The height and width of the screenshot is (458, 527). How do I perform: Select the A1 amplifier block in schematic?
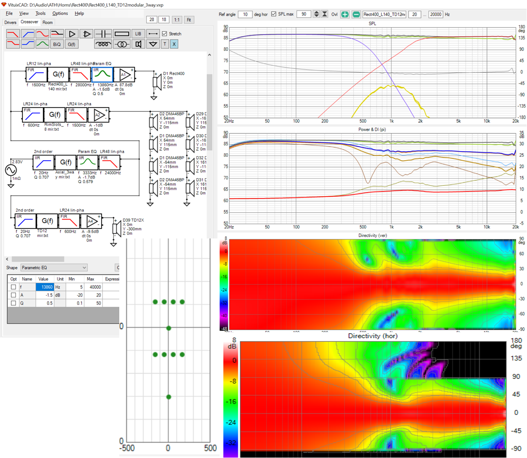125,74
